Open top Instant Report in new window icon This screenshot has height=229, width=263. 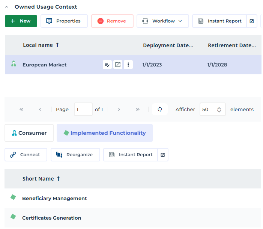(252, 21)
